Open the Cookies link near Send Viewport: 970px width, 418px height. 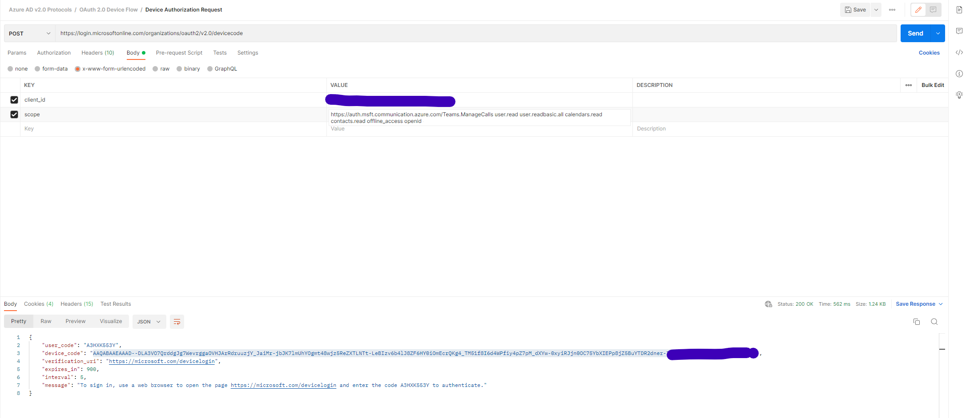[929, 53]
